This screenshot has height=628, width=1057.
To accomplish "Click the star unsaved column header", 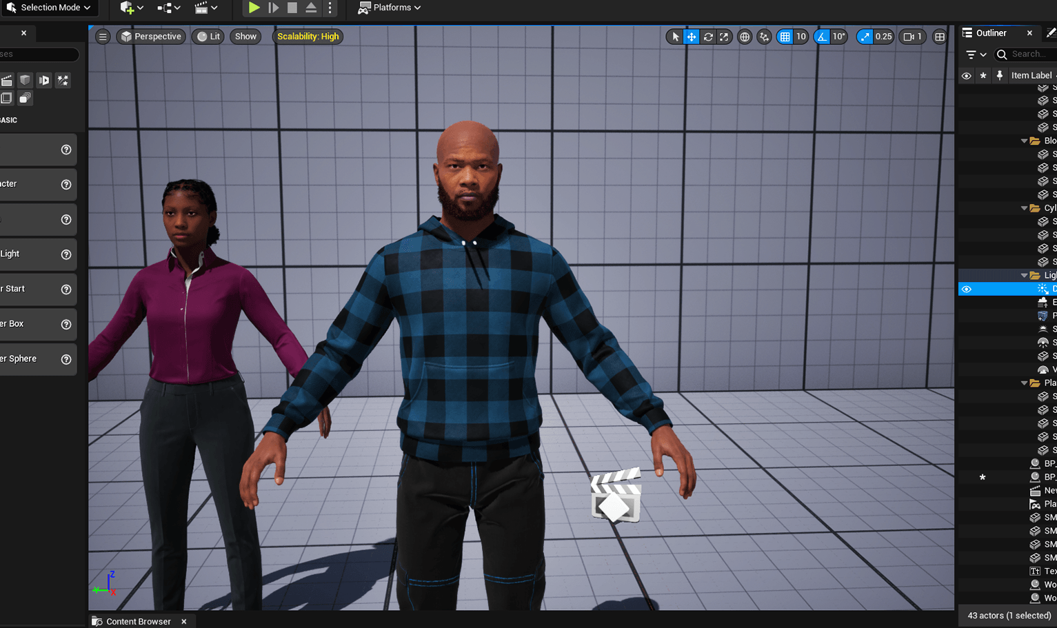I will tap(983, 76).
